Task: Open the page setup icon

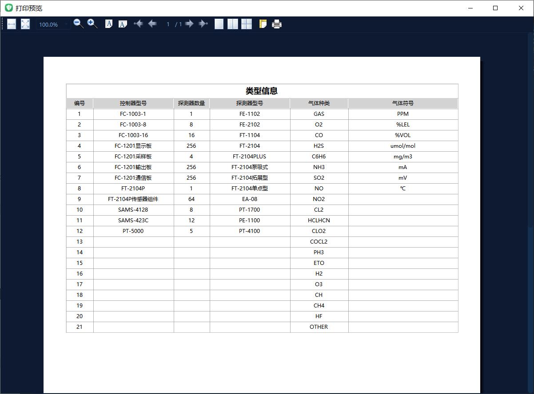Action: click(x=263, y=24)
